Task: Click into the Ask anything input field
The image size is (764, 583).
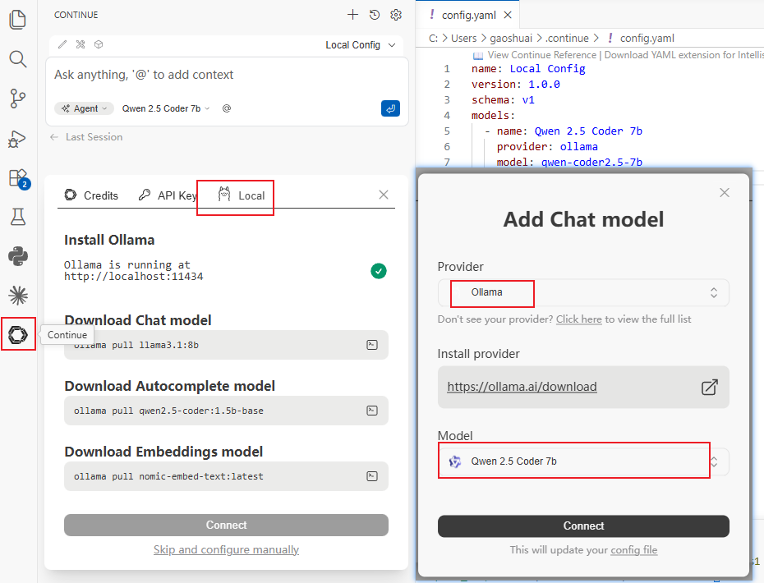Action: click(227, 75)
